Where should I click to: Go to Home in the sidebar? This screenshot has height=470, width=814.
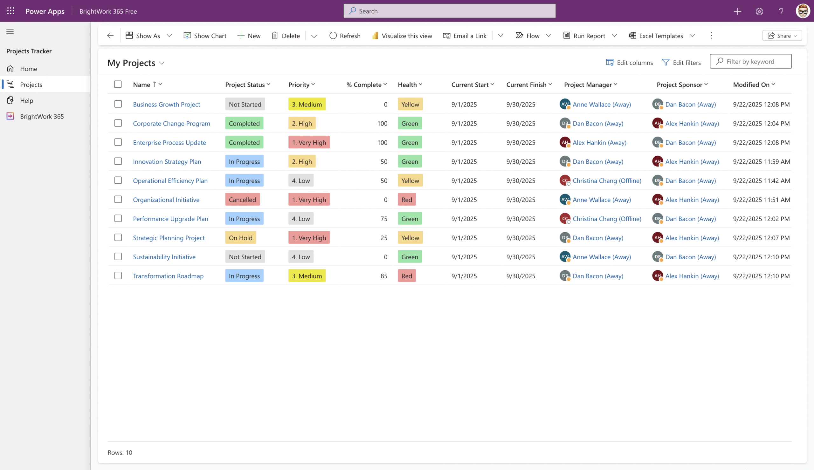tap(28, 68)
